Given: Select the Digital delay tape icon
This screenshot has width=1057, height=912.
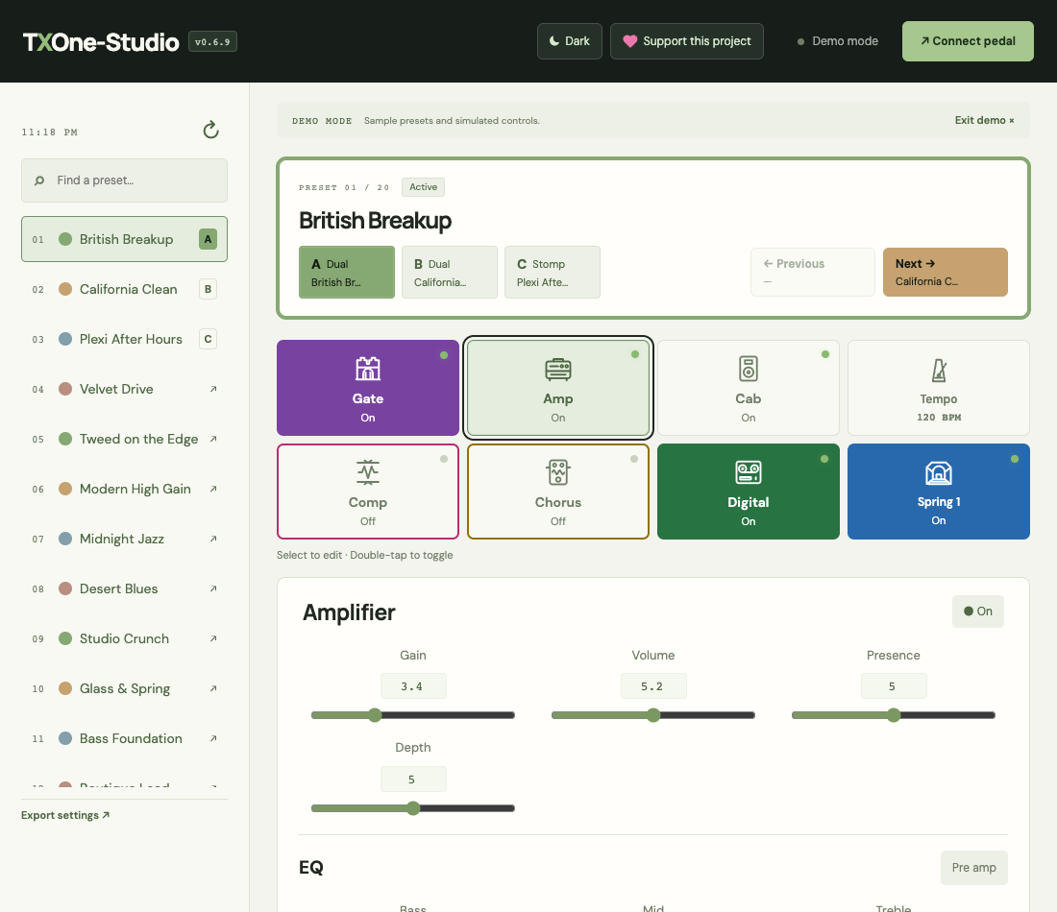Looking at the screenshot, I should 749,472.
